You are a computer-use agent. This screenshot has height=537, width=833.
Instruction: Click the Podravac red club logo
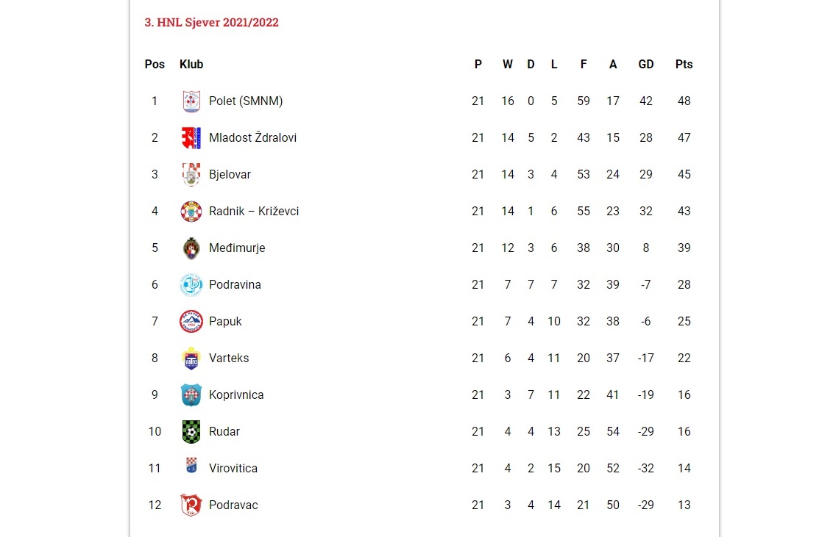[x=191, y=505]
